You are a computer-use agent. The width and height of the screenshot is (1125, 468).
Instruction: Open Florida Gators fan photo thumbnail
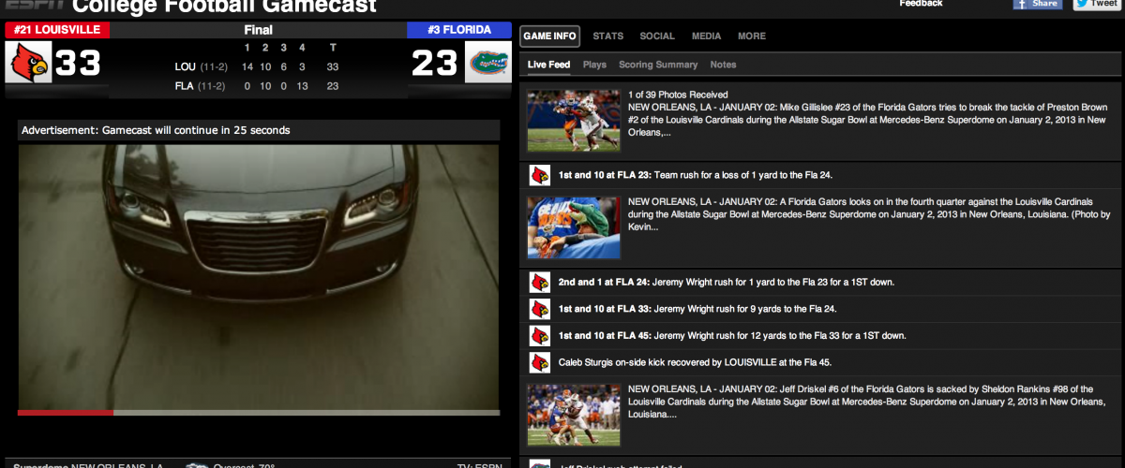[x=574, y=227]
